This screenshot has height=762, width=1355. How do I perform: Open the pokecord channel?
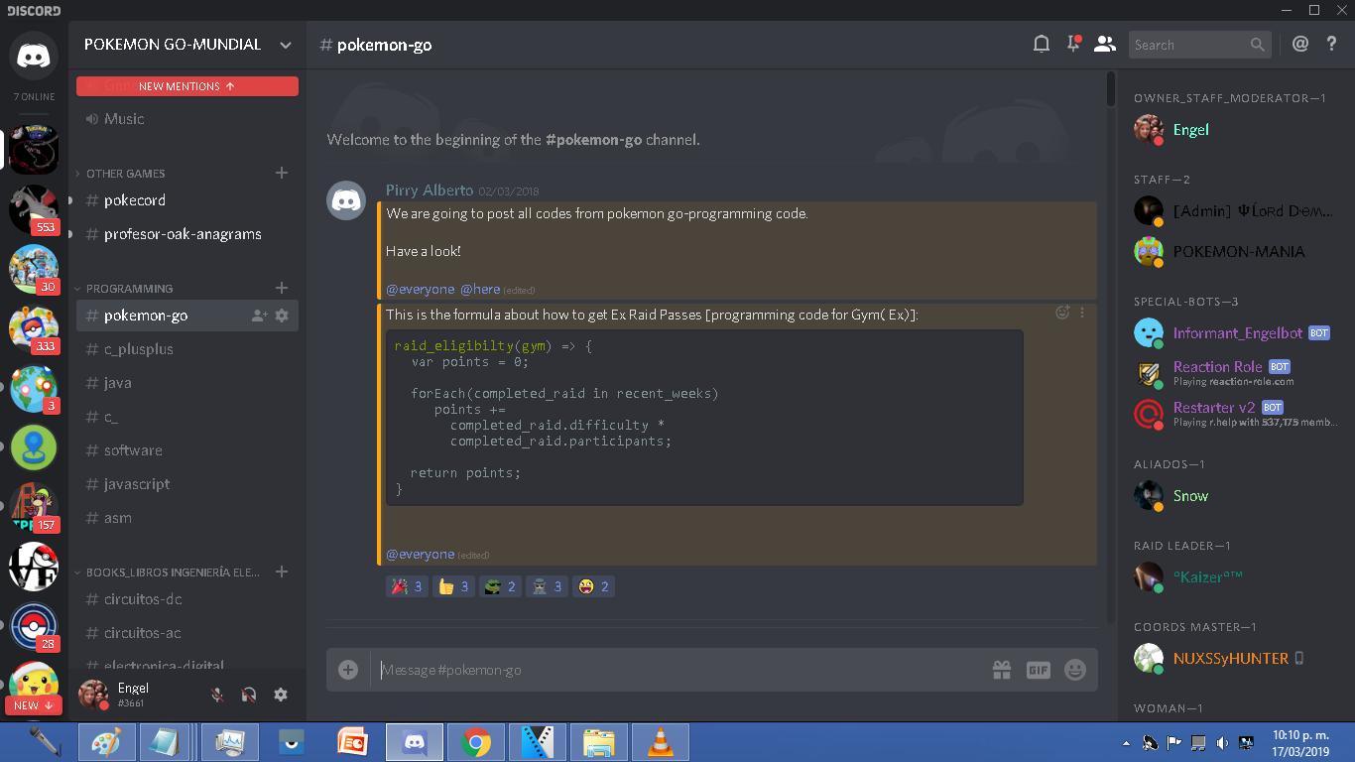click(187, 200)
